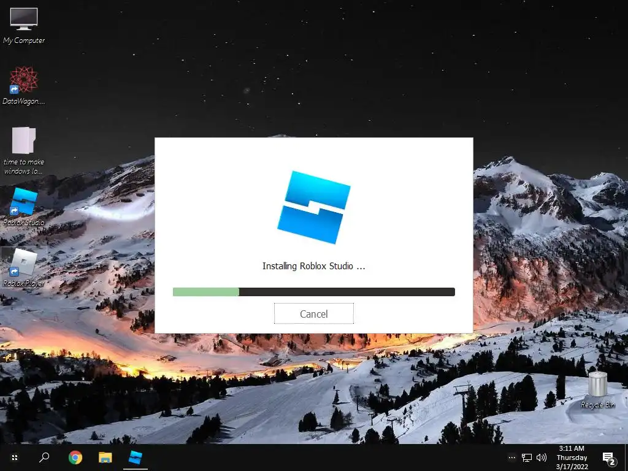Viewport: 628px width, 471px height.
Task: Select the Recycle Bin icon
Action: pyautogui.click(x=597, y=389)
